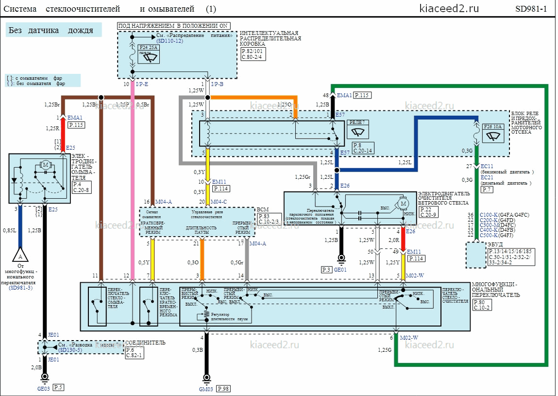Click the P.4 C.20-8 reference box

tap(81, 188)
